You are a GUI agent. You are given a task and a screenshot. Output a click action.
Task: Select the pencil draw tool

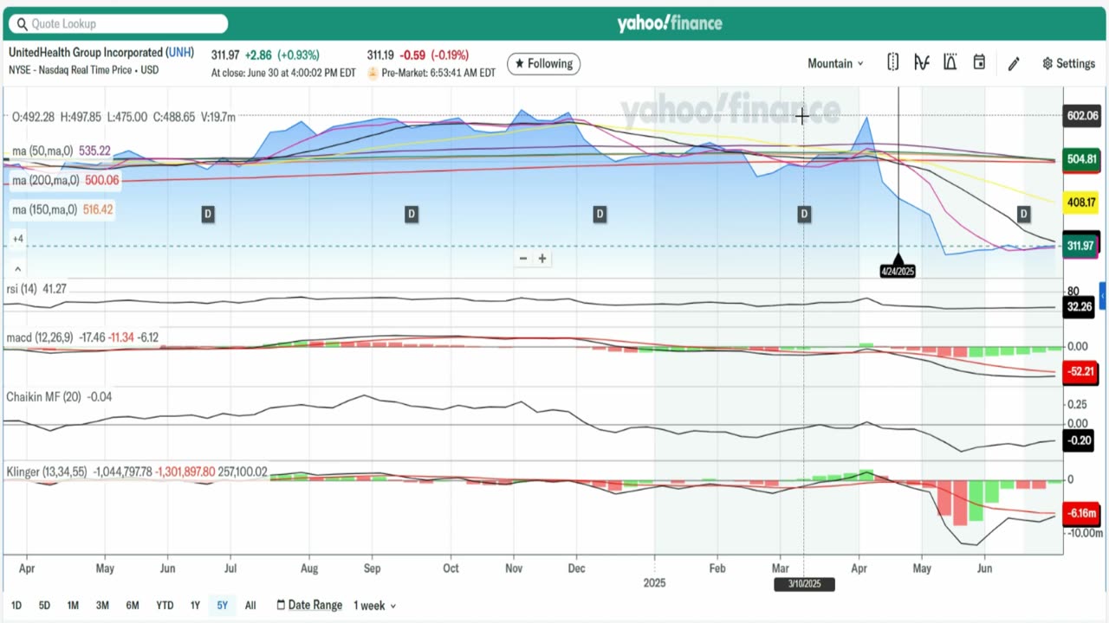[x=1014, y=63]
